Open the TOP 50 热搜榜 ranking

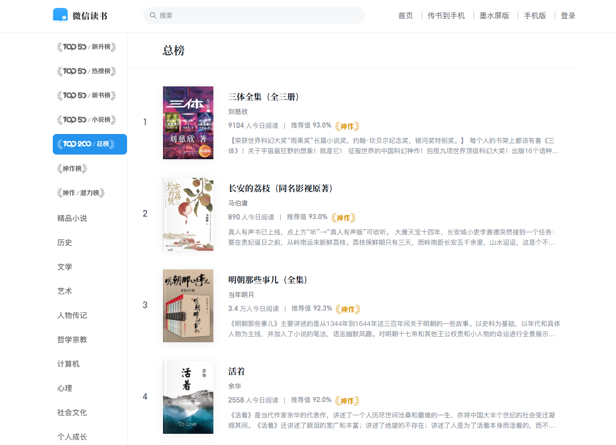click(x=86, y=71)
